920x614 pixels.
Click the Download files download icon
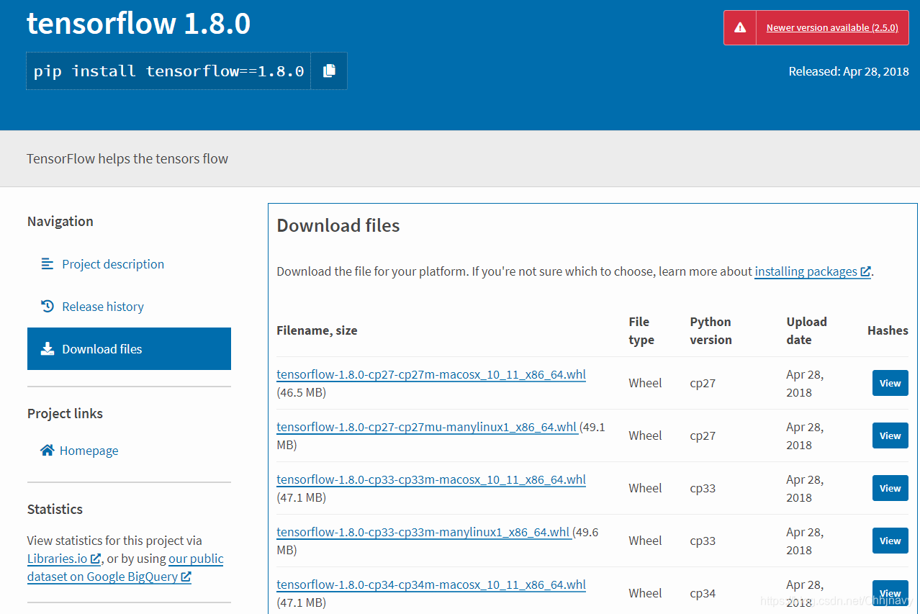point(48,348)
